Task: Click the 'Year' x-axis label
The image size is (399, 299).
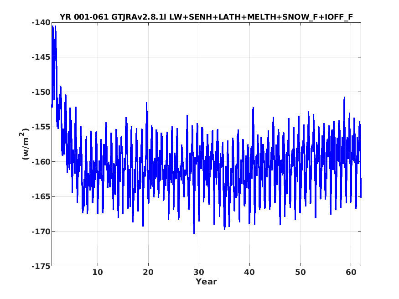Action: (x=206, y=282)
